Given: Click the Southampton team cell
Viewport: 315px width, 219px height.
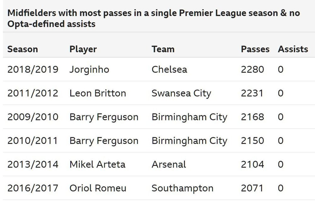Looking at the screenshot, I should click(x=182, y=189).
